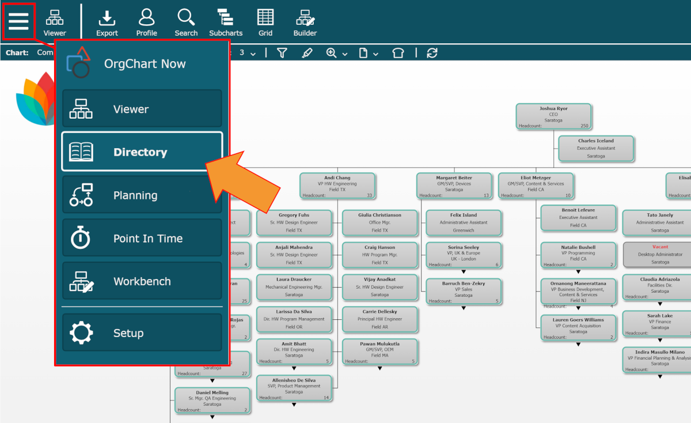Go to Setup in the menu
Viewport: 691px width, 423px height.
click(142, 333)
